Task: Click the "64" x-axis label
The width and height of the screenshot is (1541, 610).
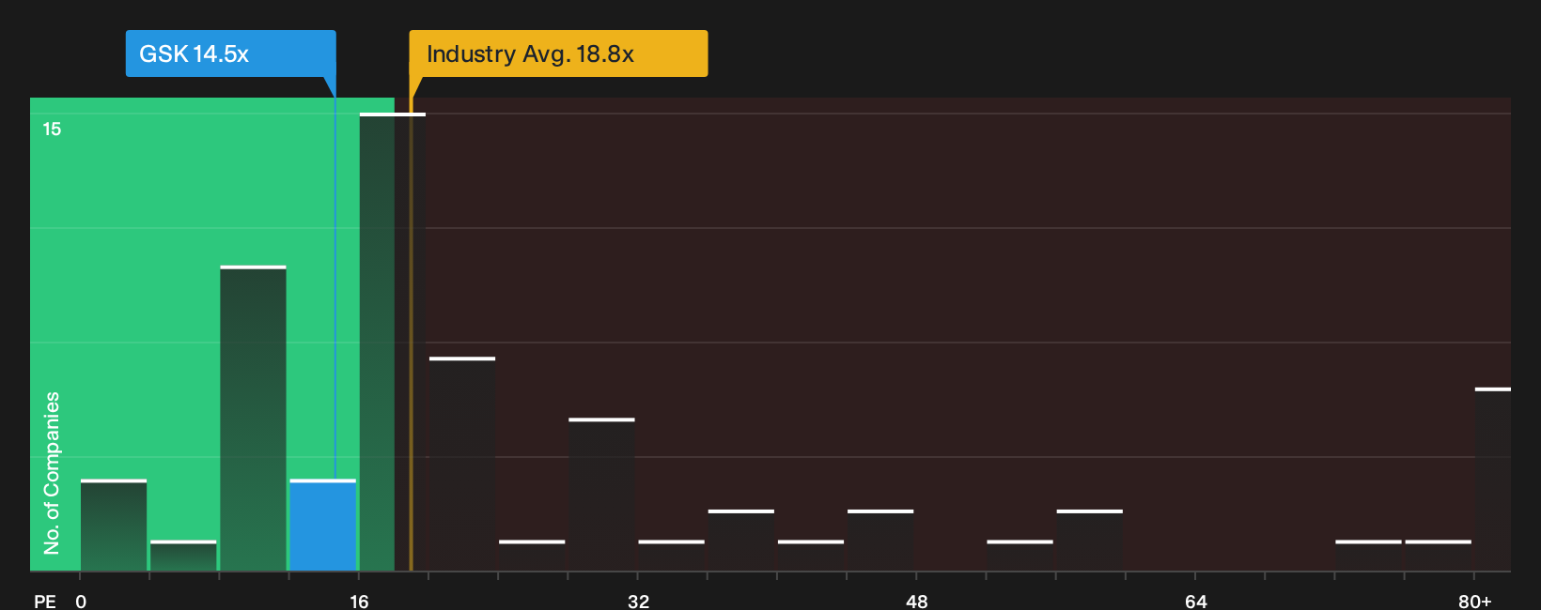Action: (x=1195, y=601)
